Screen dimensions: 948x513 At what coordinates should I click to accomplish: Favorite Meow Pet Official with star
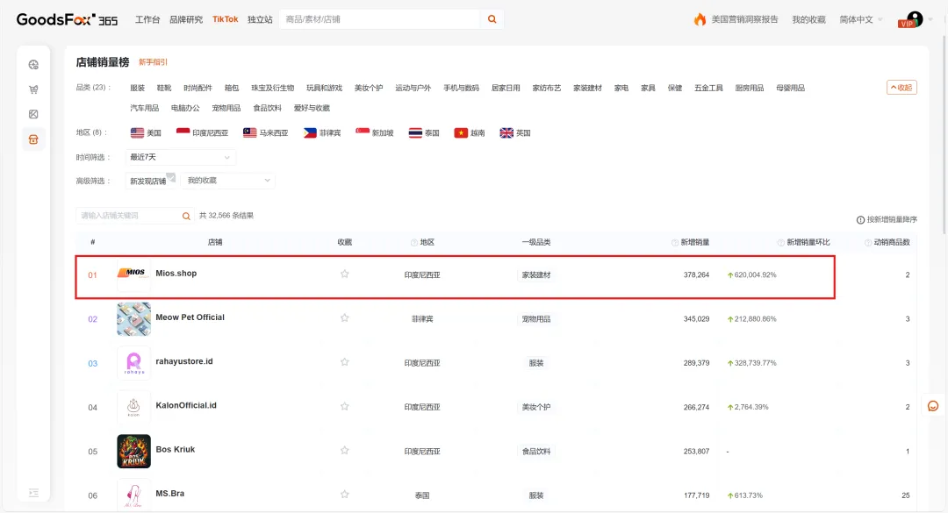click(x=345, y=317)
